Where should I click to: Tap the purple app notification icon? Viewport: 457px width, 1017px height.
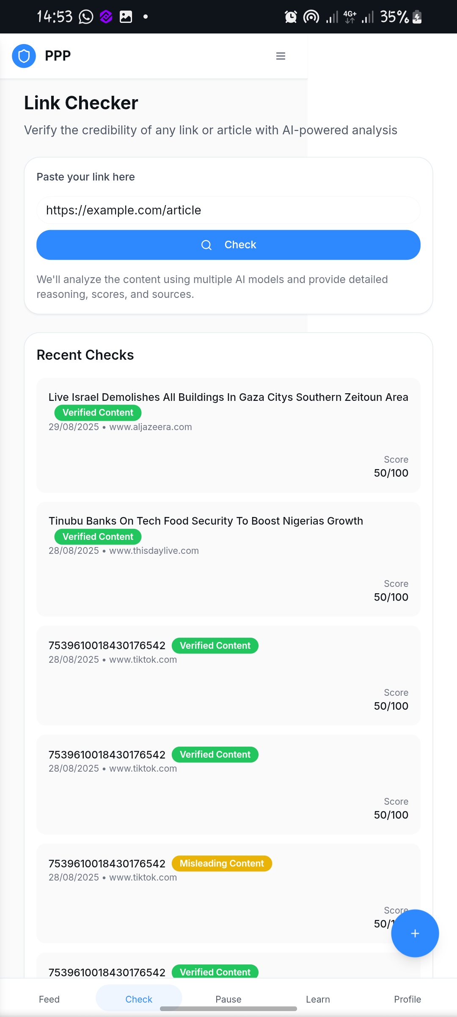coord(106,17)
